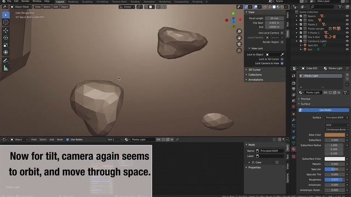Open the Render properties tab icon

293,83
